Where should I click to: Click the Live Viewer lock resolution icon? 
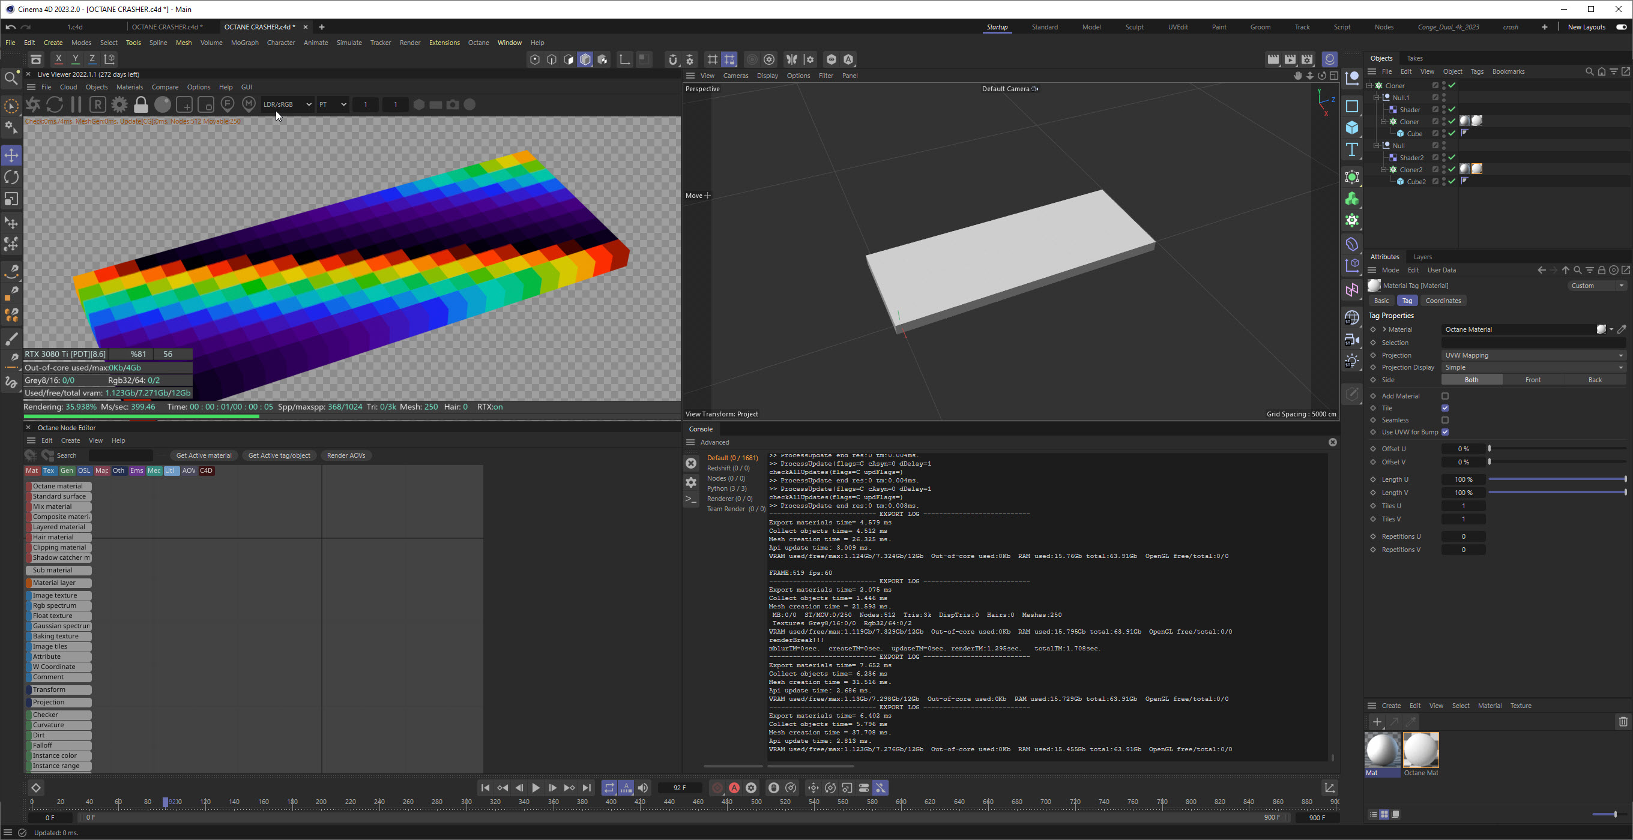140,104
